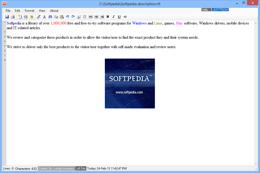Undo the last action
260x173 pixels.
67,17
